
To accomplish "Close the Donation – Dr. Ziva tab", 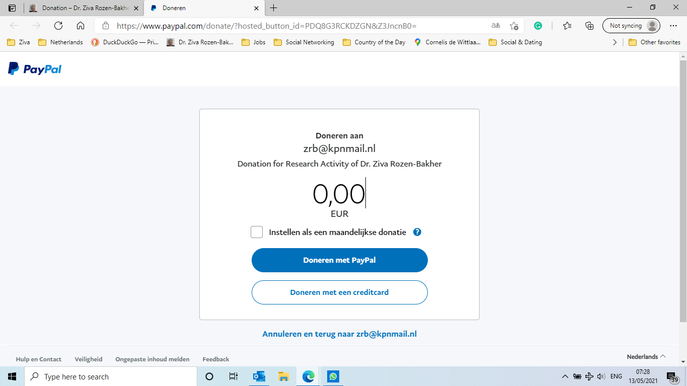I will [136, 8].
